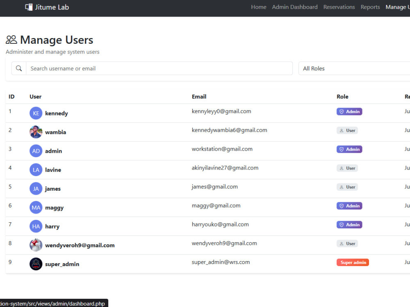Viewport: 410px width, 307px height.
Task: Click email kennyleyy0@gmail.com
Action: tap(221, 111)
